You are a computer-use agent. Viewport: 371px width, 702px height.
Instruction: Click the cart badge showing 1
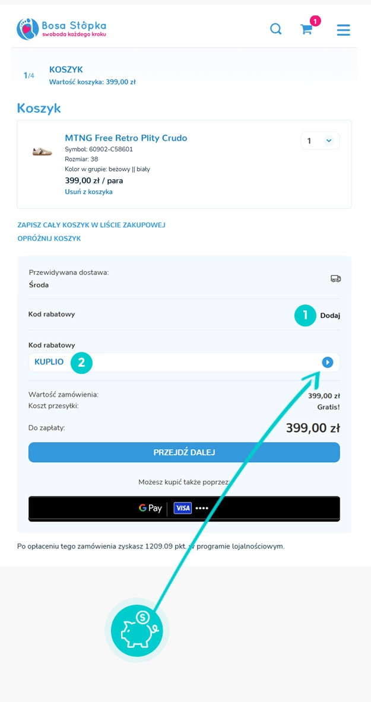[x=315, y=21]
